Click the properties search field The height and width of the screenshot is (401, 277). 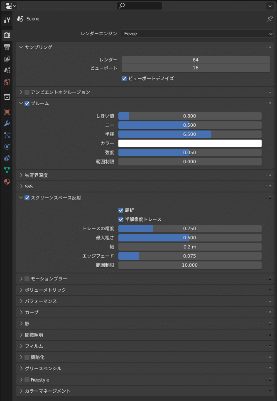(140, 6)
